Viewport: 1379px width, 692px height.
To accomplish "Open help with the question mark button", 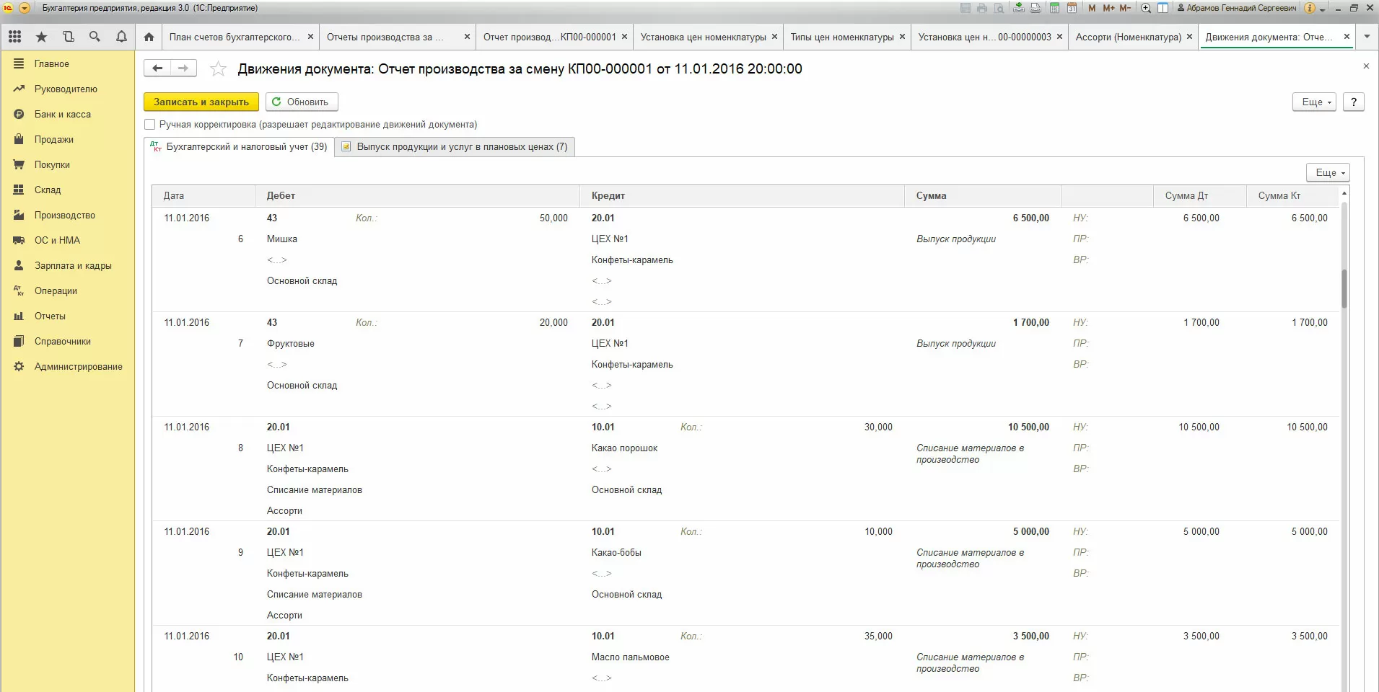I will (1354, 102).
